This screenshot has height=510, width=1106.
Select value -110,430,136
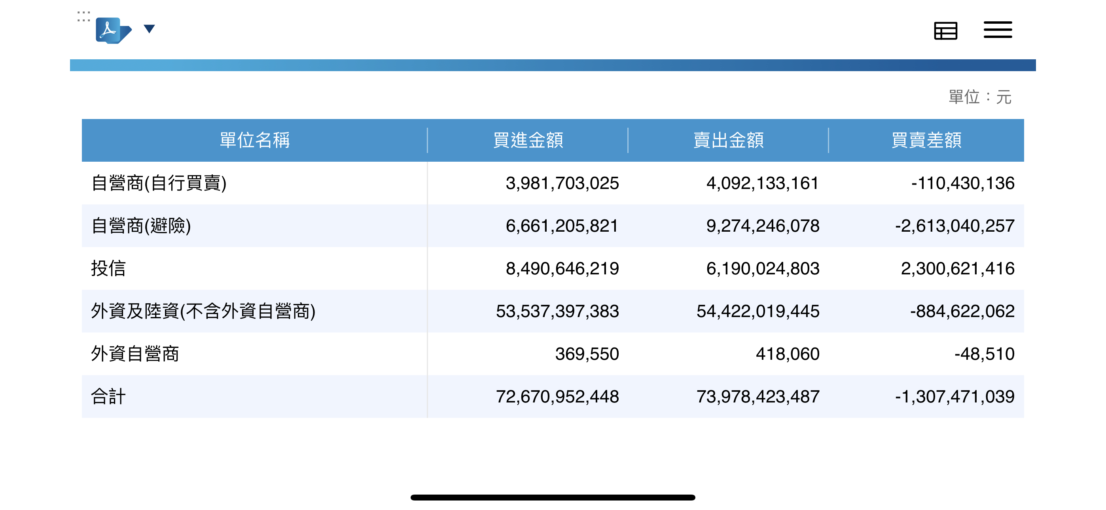click(962, 183)
